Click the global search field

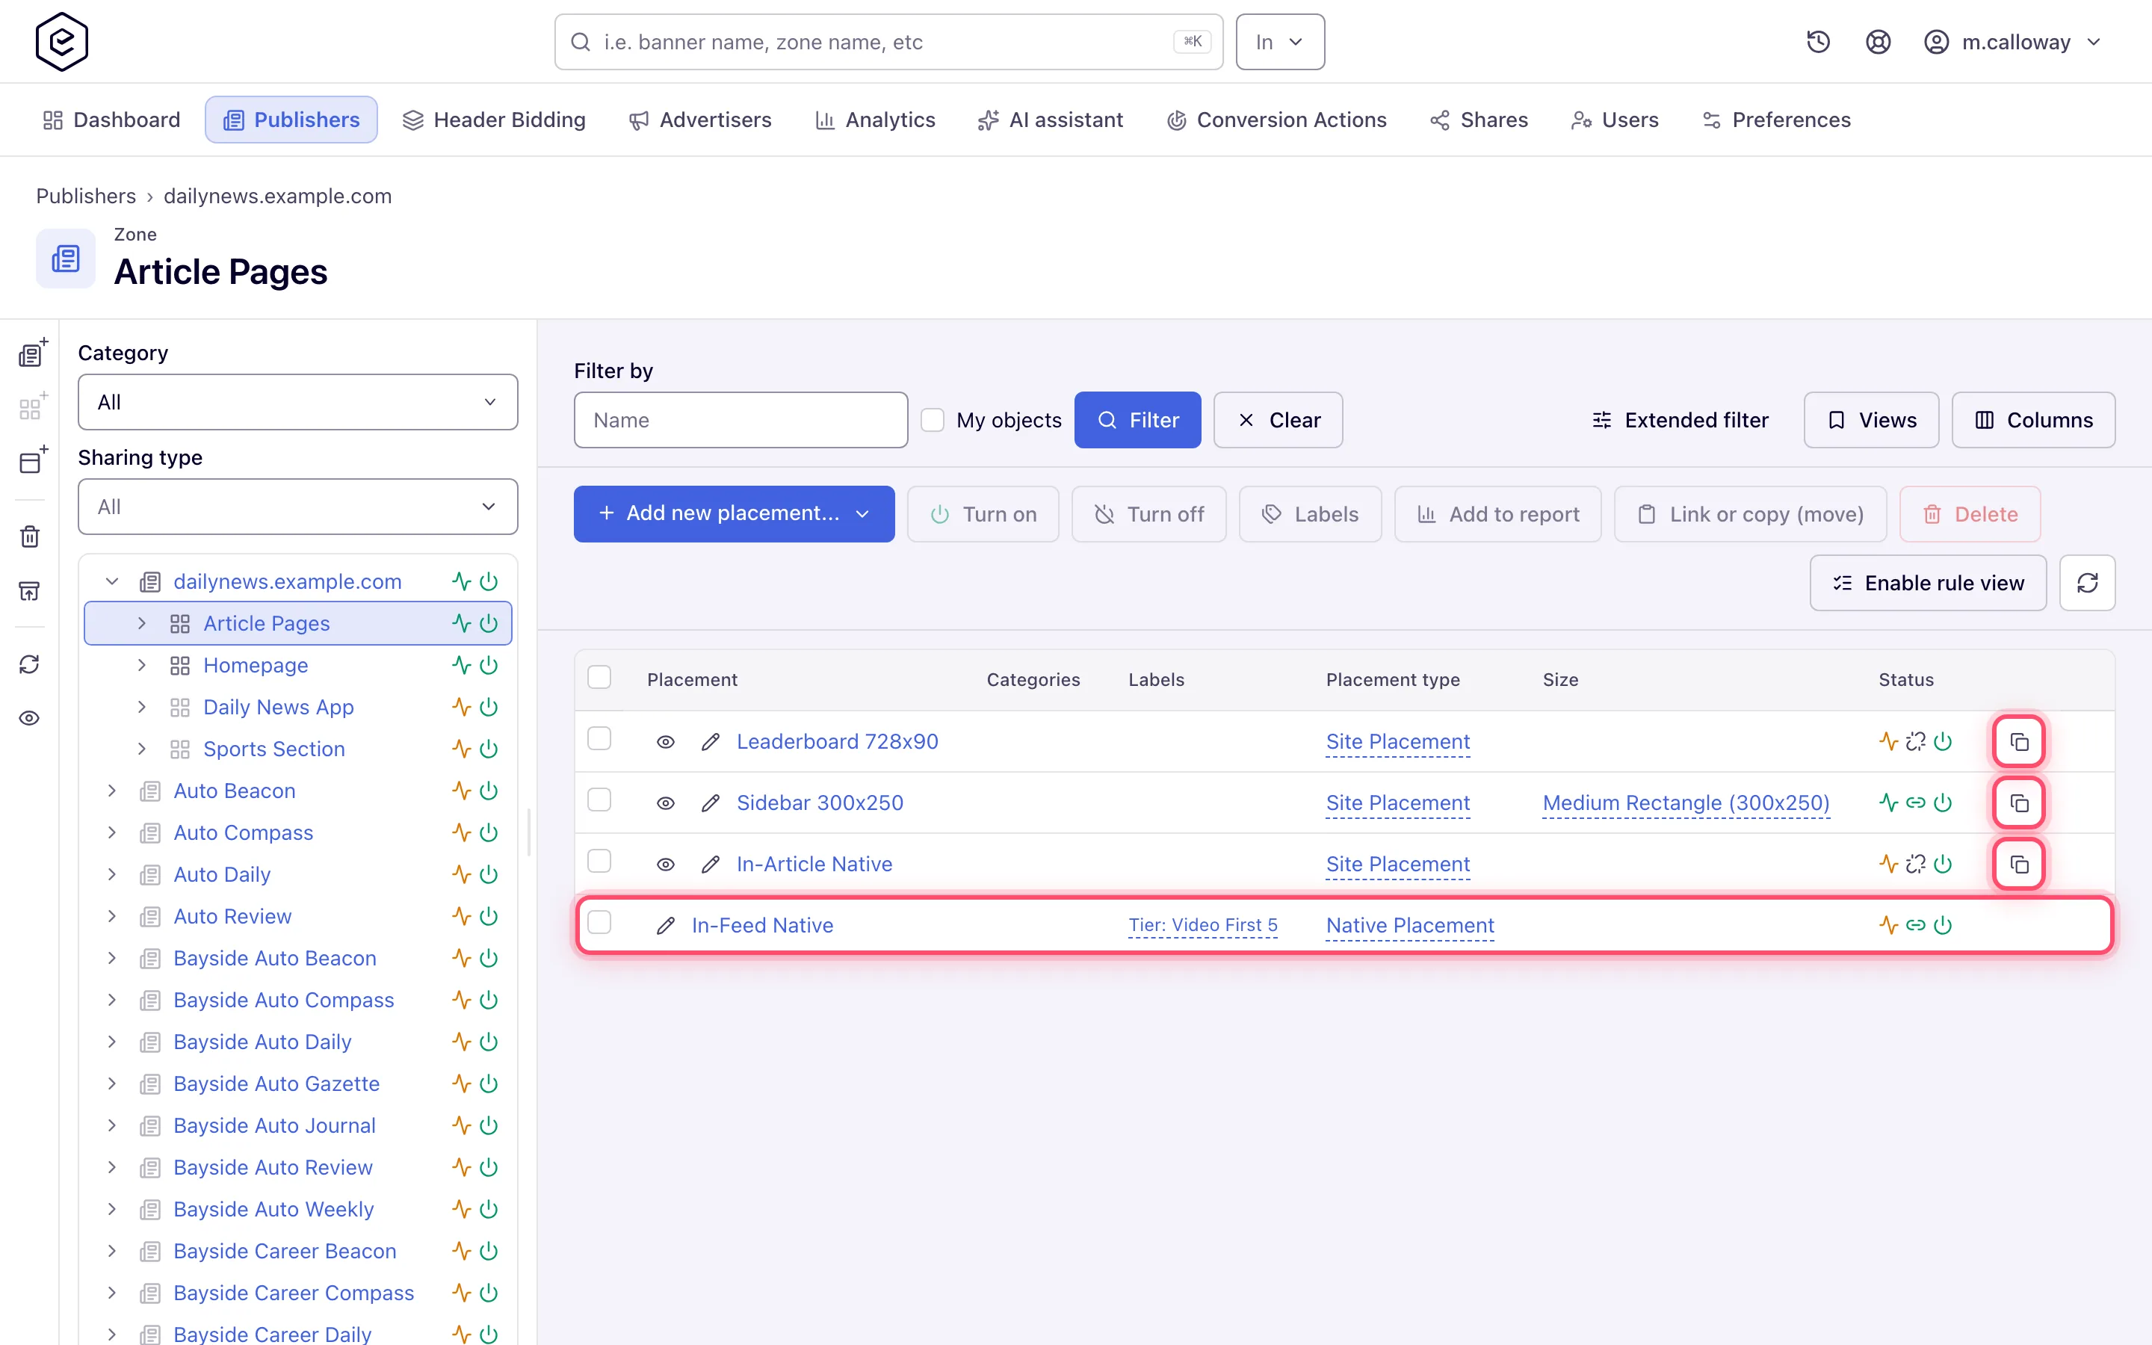pos(888,42)
